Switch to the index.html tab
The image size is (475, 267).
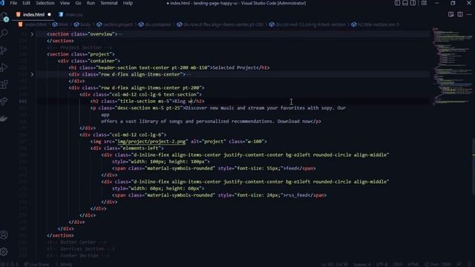[x=33, y=15]
